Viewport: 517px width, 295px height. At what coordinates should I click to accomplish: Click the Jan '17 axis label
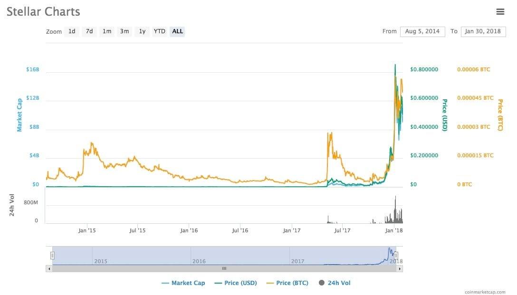[292, 230]
